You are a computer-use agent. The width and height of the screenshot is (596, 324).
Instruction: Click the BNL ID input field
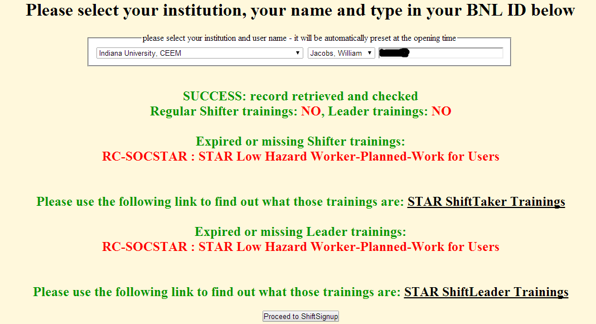coord(441,53)
